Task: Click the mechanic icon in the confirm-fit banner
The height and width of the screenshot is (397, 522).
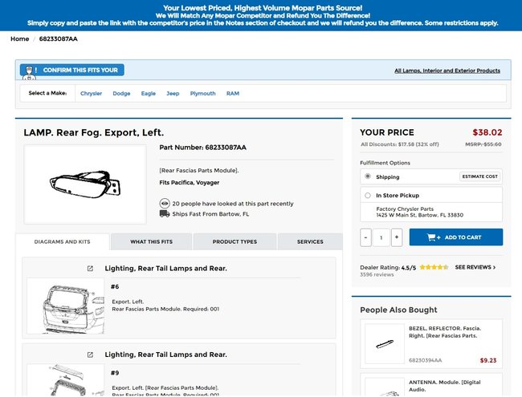Action: click(29, 71)
